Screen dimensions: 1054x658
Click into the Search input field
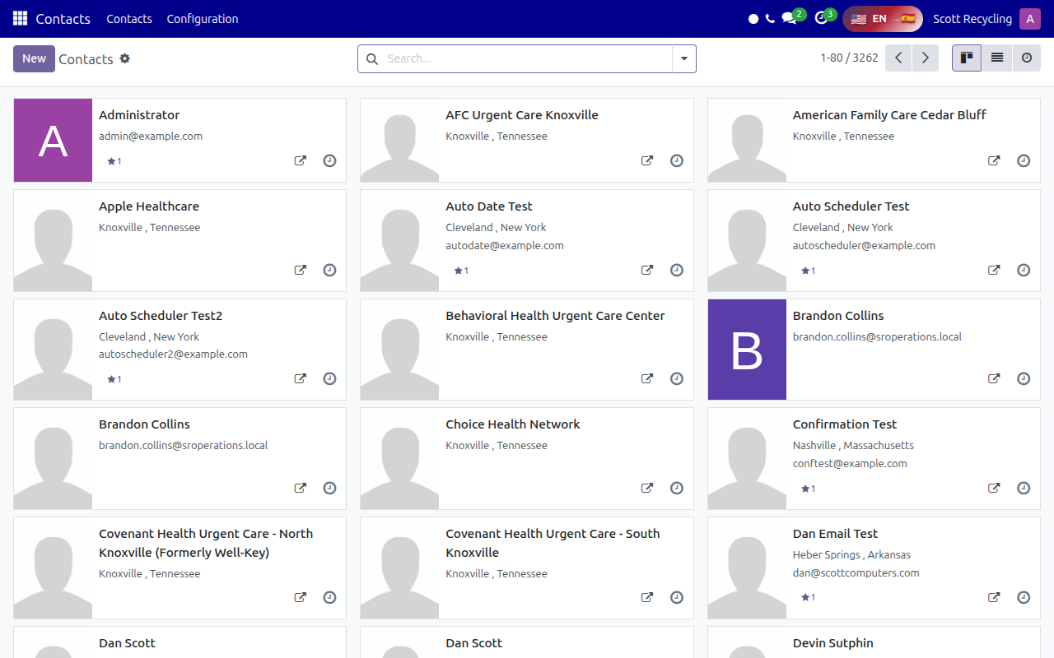527,58
